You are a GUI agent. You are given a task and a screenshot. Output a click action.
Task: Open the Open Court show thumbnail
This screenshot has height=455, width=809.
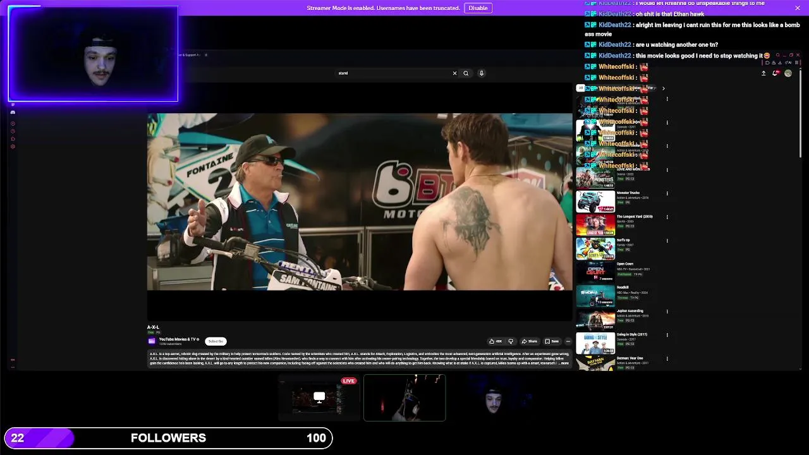[595, 272]
